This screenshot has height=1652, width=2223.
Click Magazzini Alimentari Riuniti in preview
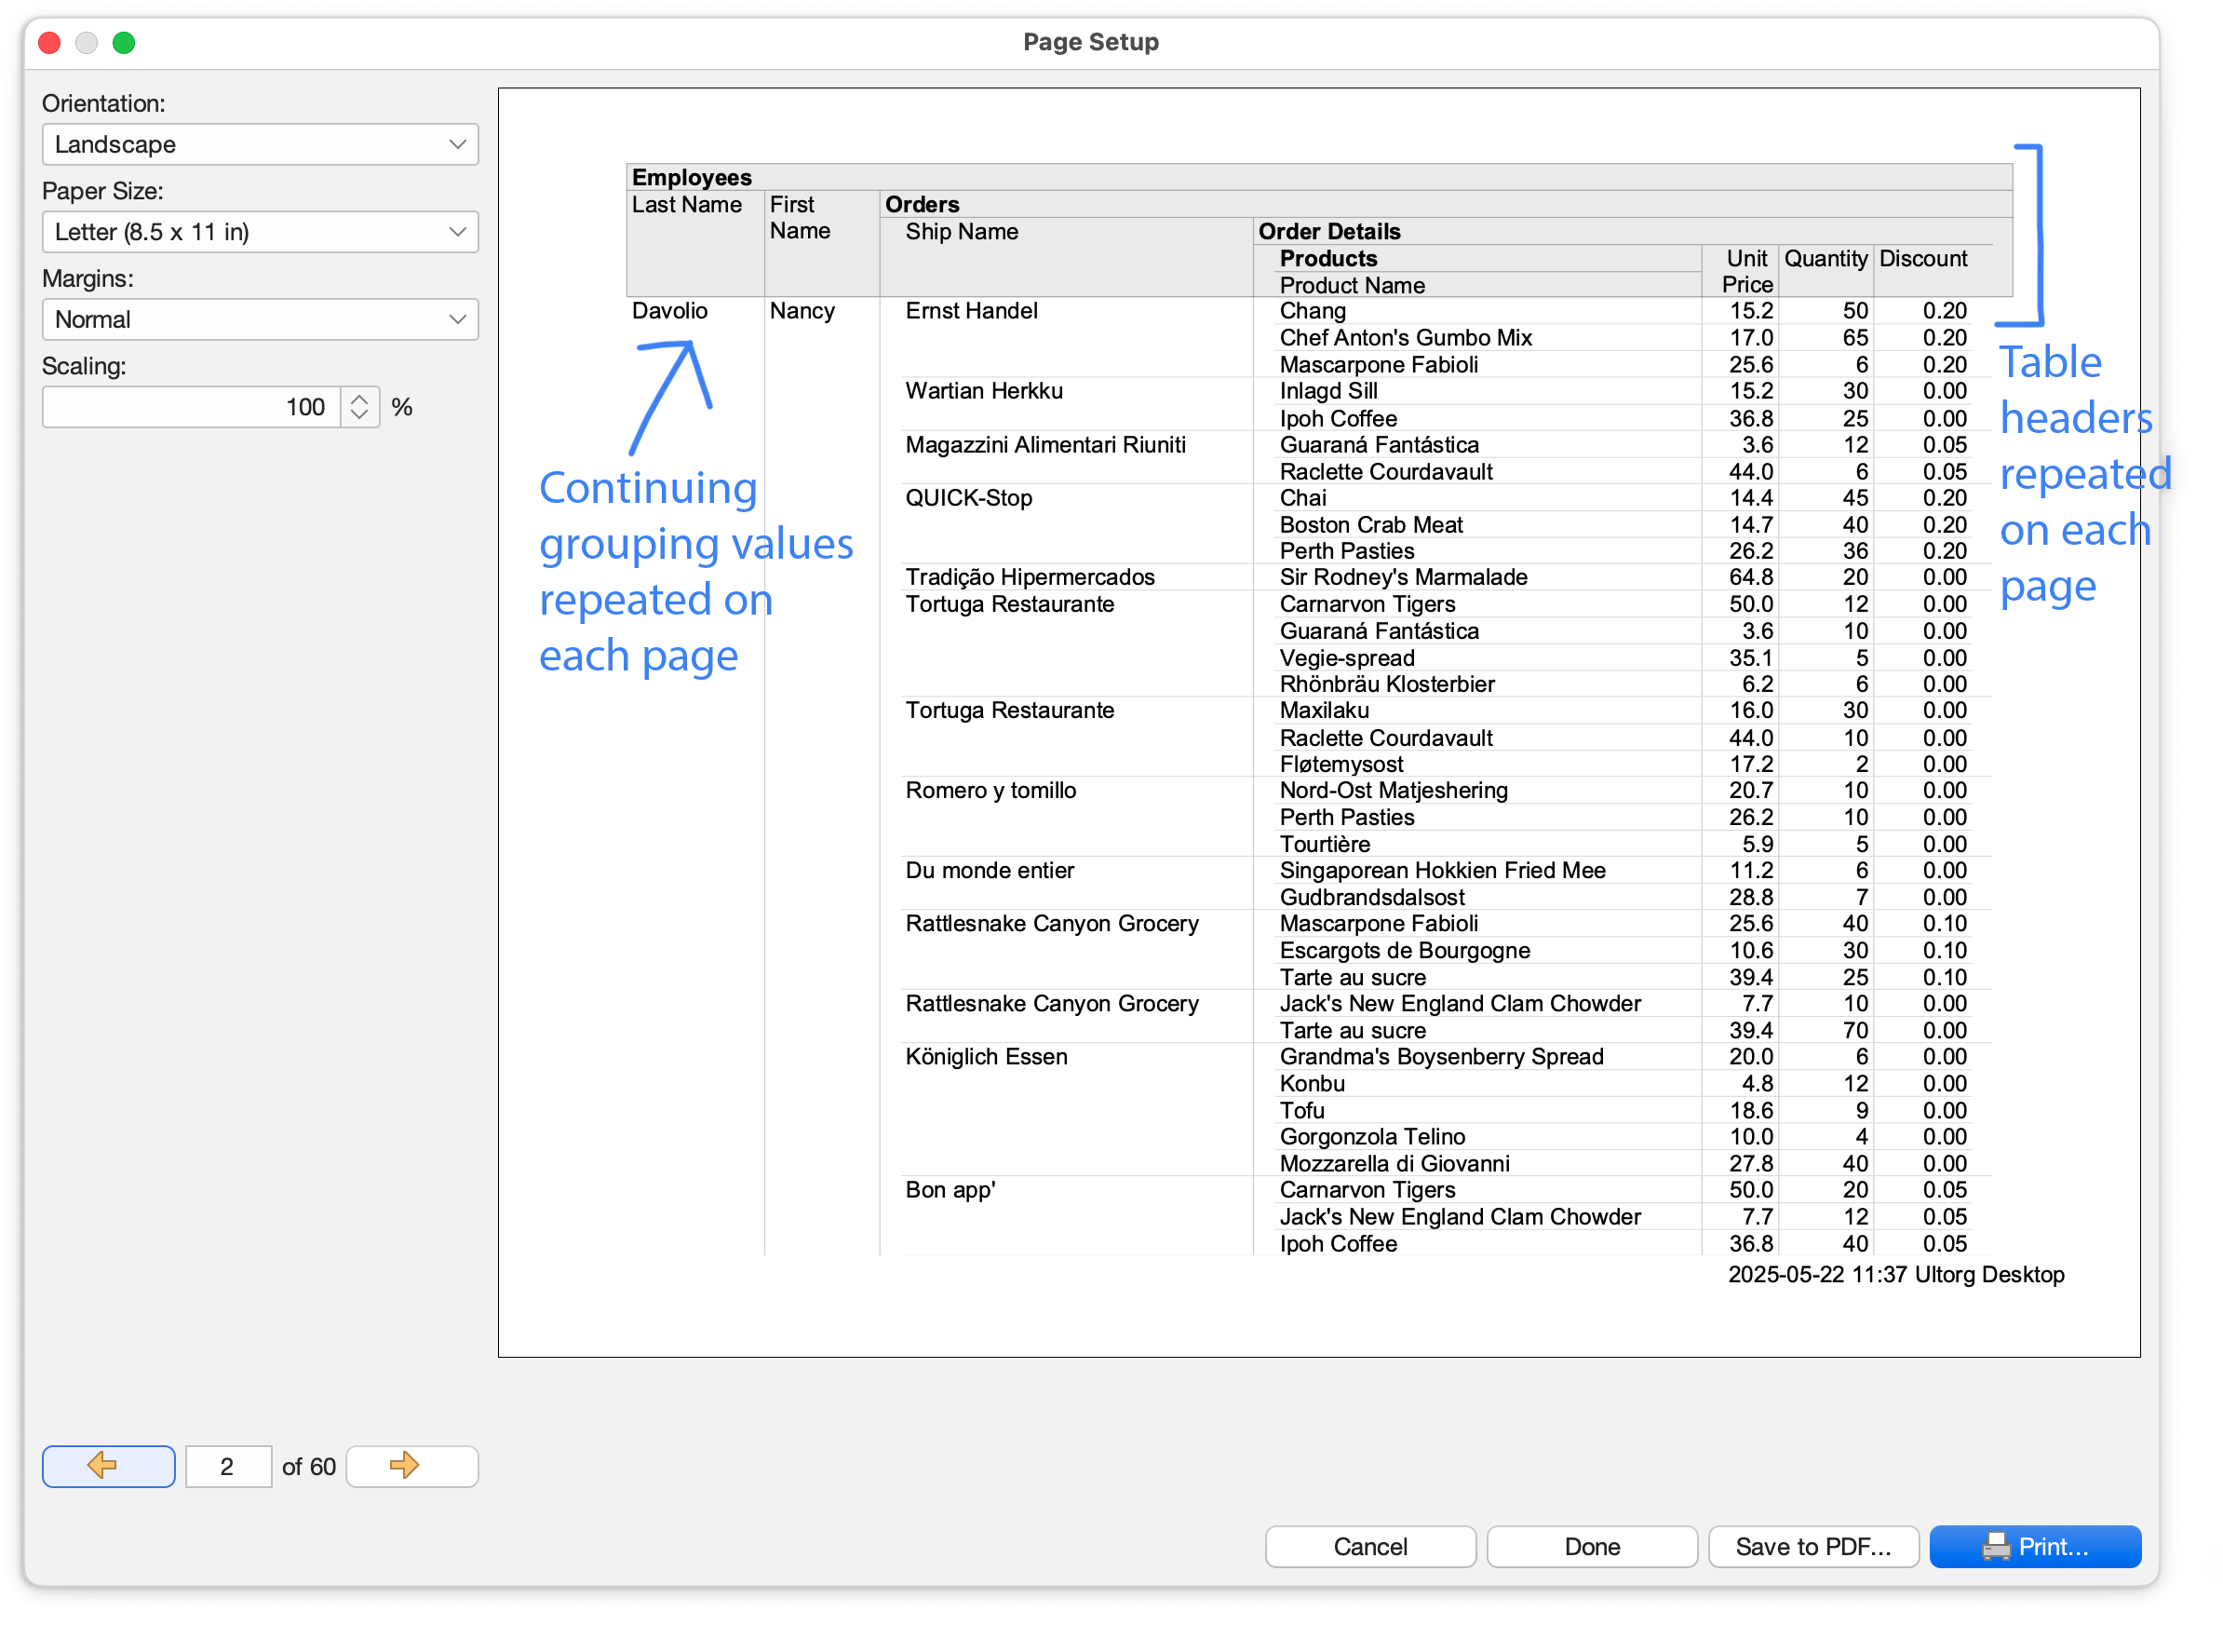click(x=1045, y=444)
